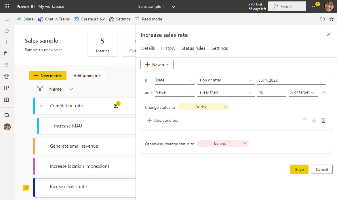Click the New rule button

[x=157, y=64]
